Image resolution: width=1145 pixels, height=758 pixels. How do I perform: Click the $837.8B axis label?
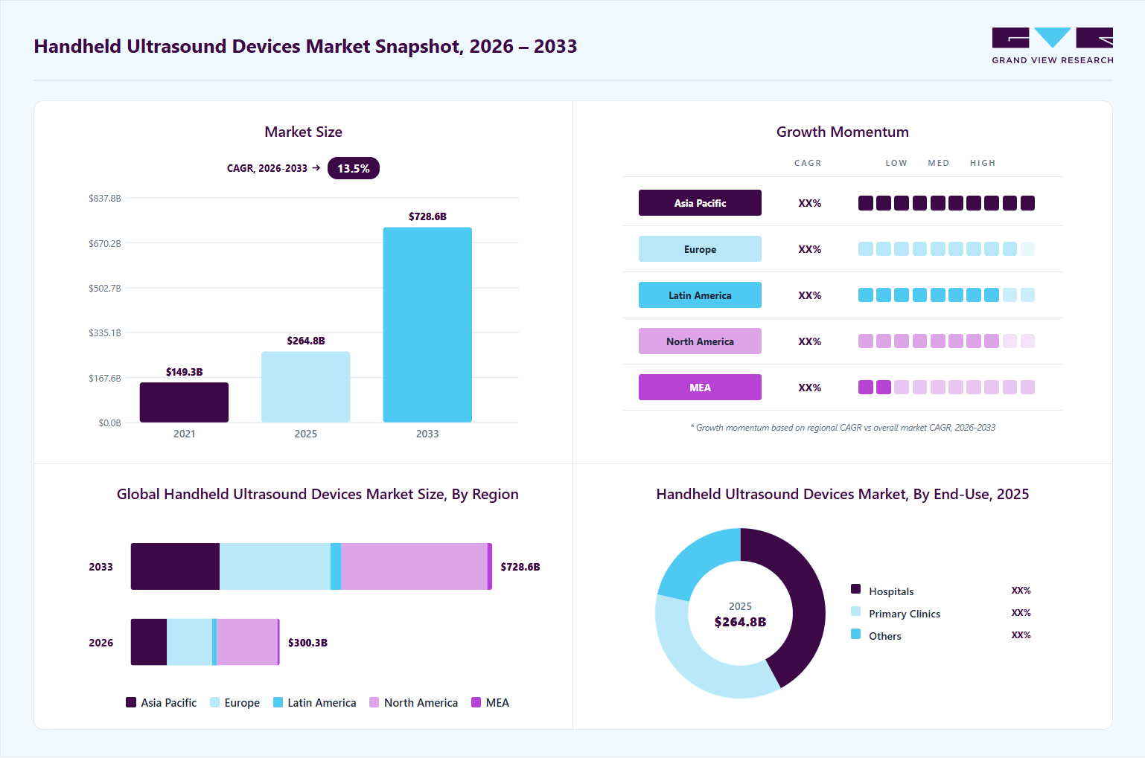(104, 199)
